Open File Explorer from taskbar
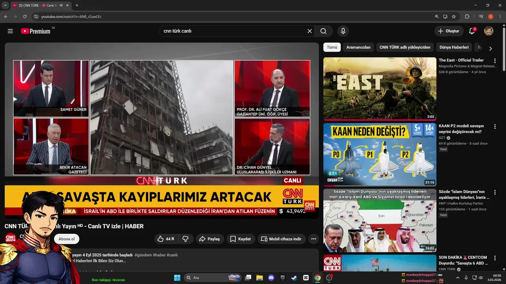Viewport: 506px width, 284px height. click(x=259, y=278)
